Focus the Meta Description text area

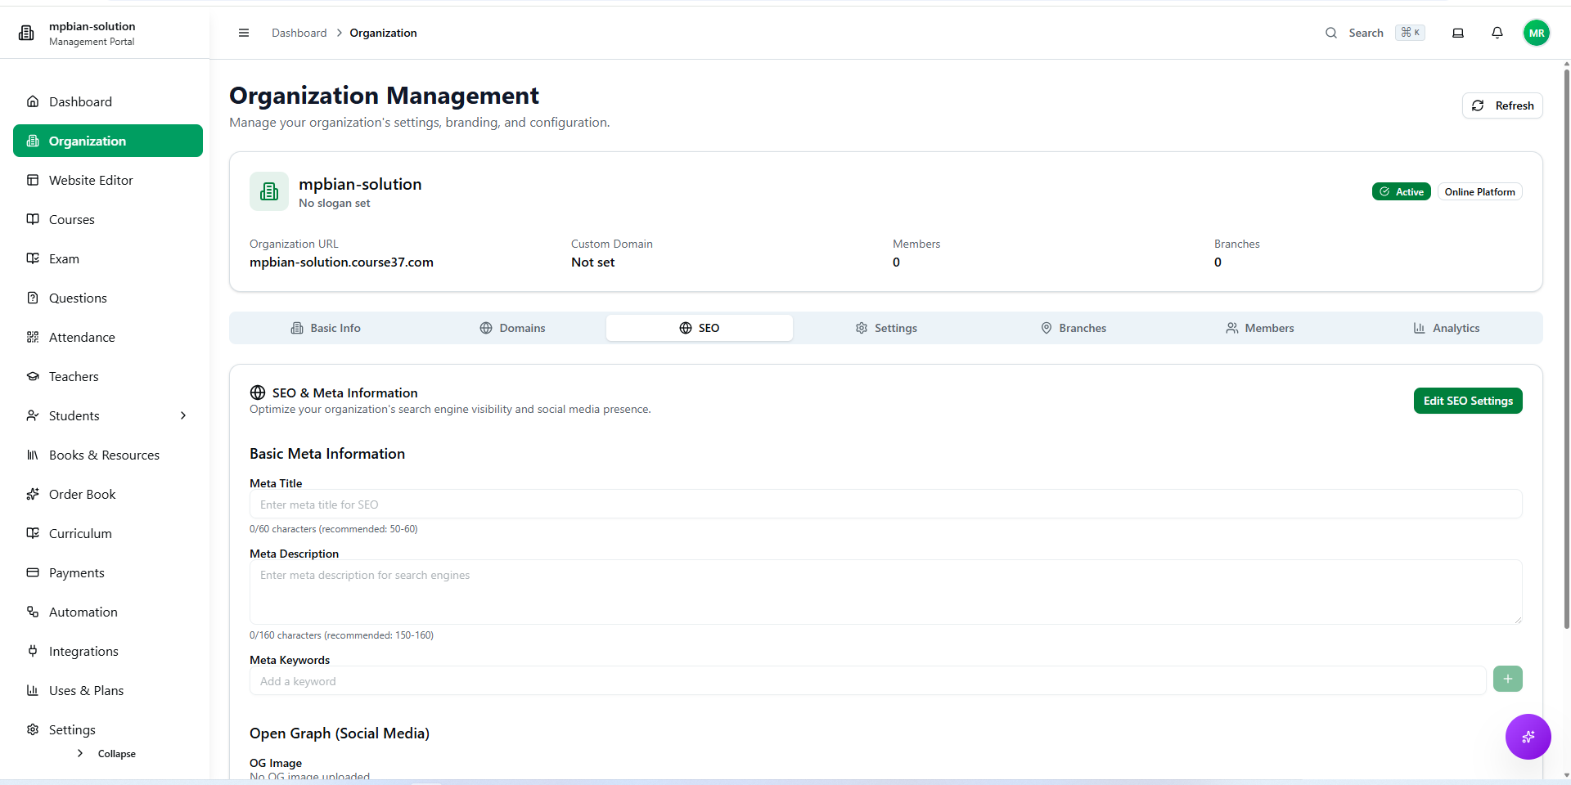tap(885, 591)
